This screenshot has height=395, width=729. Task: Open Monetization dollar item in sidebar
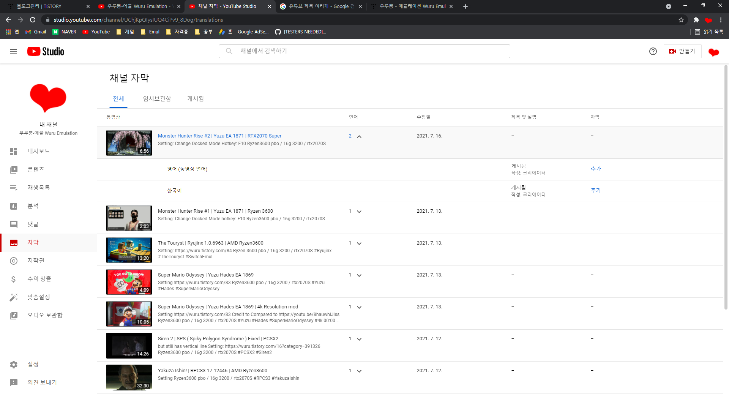pyautogui.click(x=48, y=279)
